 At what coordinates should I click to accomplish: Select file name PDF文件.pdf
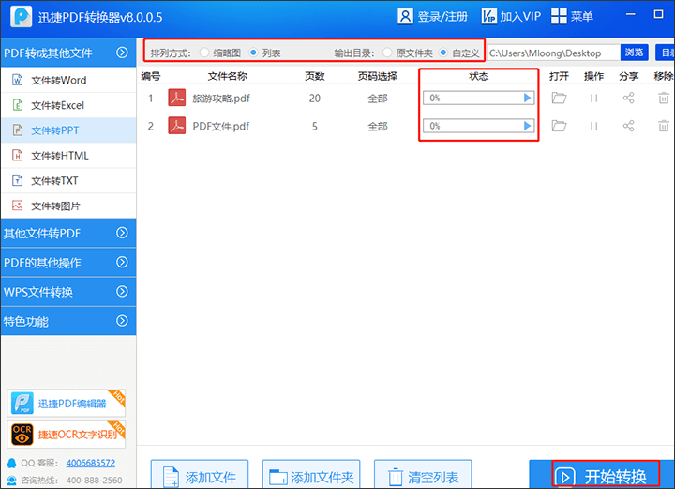click(x=221, y=127)
